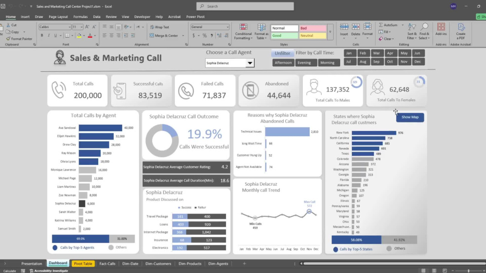The width and height of the screenshot is (486, 273).
Task: Click the Unfilter button
Action: click(282, 53)
